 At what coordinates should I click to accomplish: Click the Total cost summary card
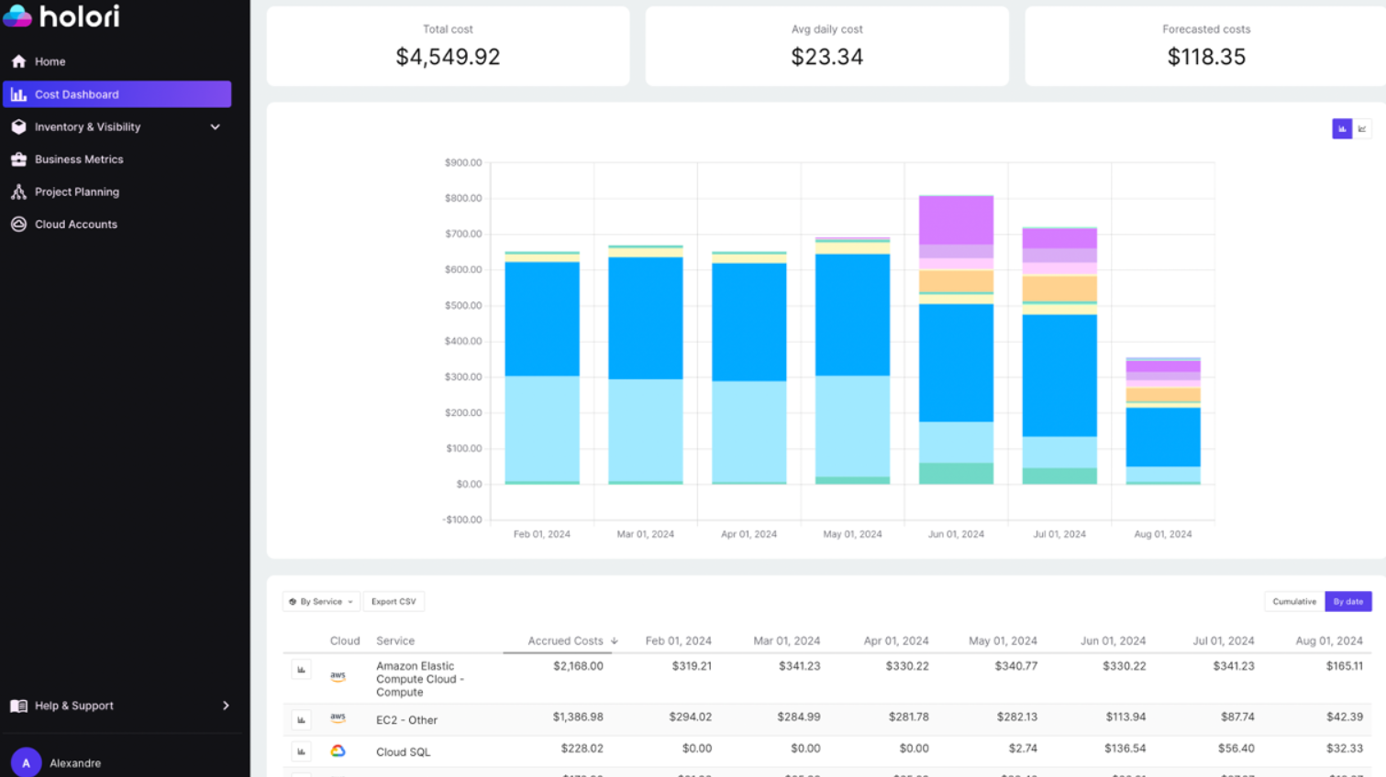click(448, 45)
